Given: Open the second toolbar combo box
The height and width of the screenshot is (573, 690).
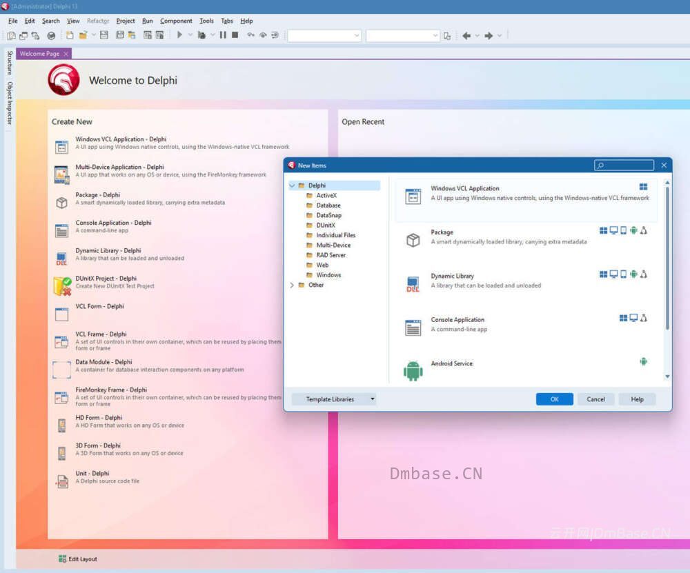Looking at the screenshot, I should tap(403, 36).
